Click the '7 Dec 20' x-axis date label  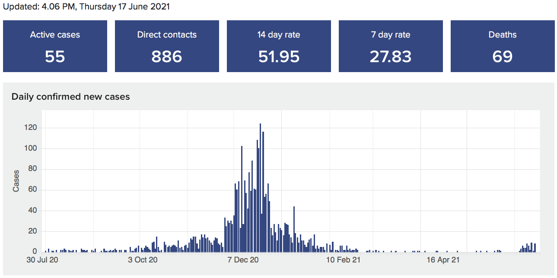click(244, 260)
